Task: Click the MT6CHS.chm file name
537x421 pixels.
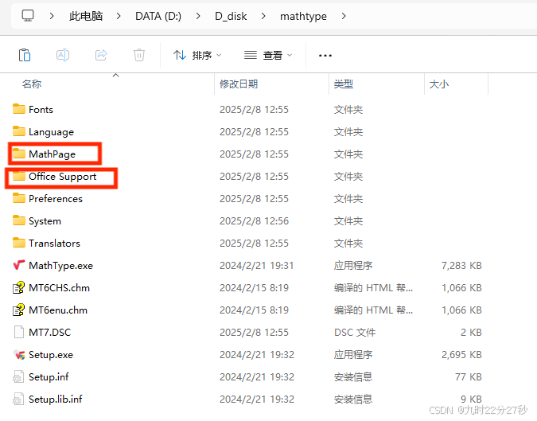Action: coord(59,288)
